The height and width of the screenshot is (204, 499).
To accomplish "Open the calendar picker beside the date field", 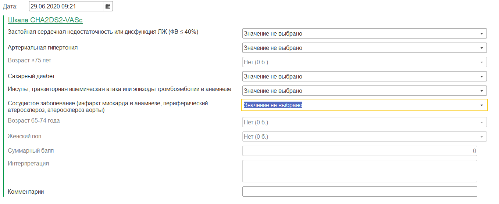I will coord(108,7).
